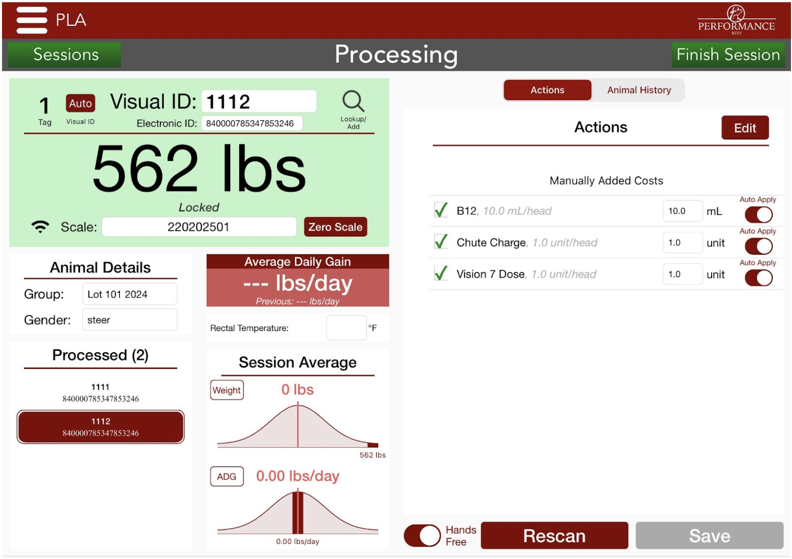
Task: Click the Locked status text
Action: click(x=199, y=207)
